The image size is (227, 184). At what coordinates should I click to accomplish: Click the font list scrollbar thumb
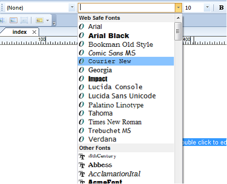point(178,31)
